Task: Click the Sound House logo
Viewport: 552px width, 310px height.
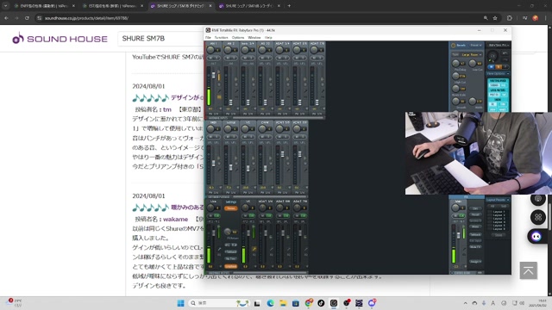Action: pyautogui.click(x=60, y=38)
